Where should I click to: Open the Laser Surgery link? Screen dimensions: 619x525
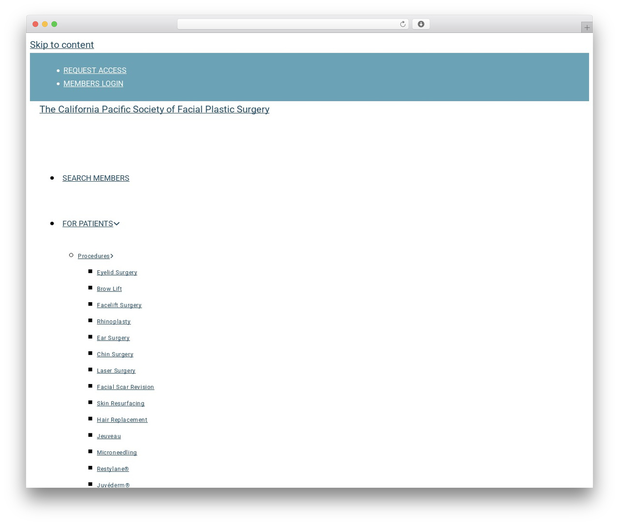coord(116,371)
